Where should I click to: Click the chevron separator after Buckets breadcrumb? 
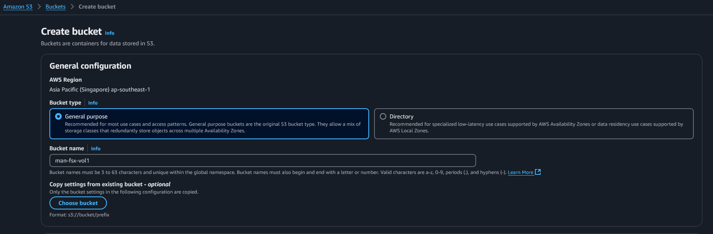(72, 7)
